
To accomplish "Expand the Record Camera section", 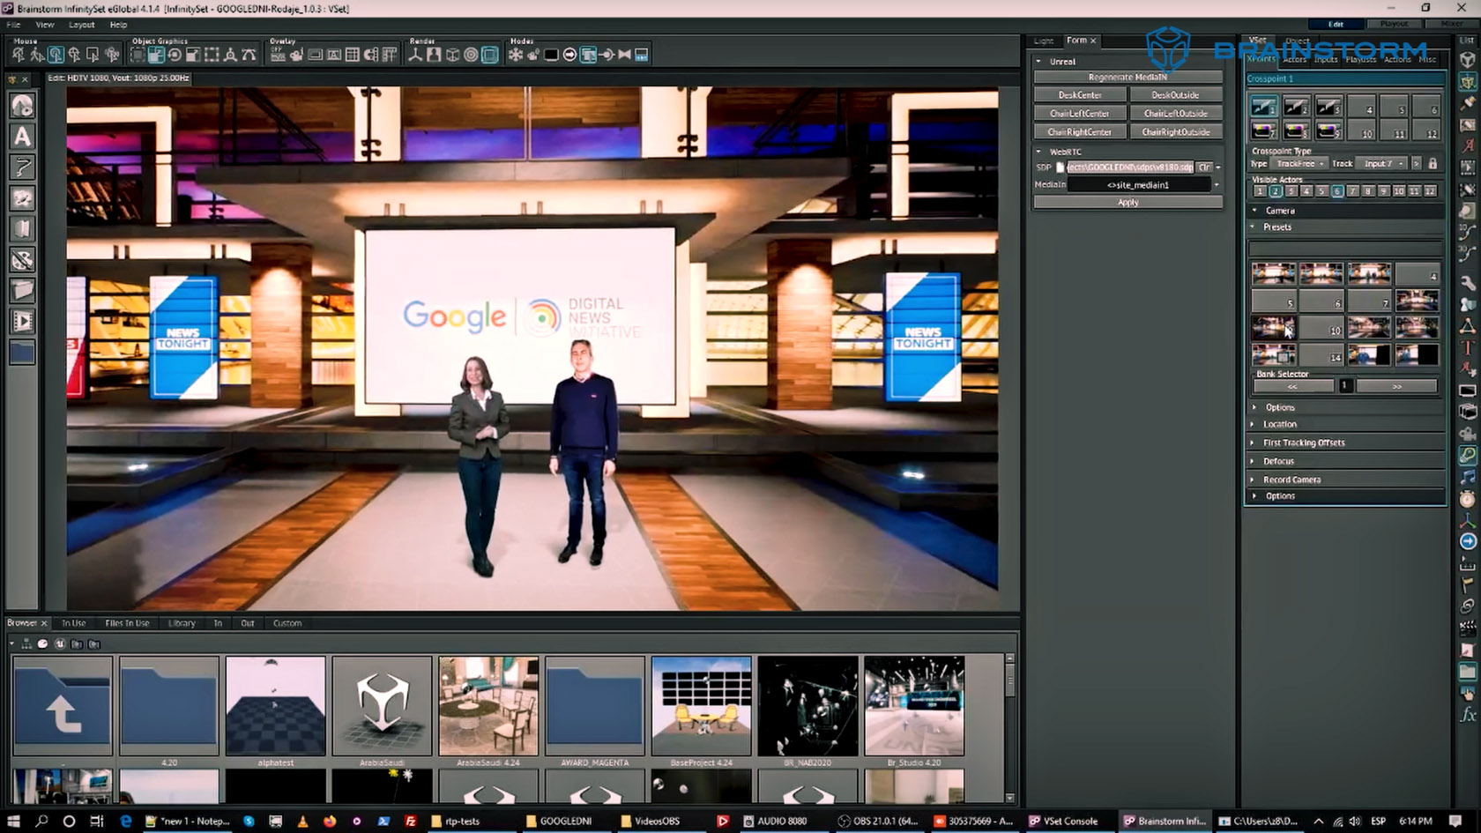I will [x=1291, y=480].
